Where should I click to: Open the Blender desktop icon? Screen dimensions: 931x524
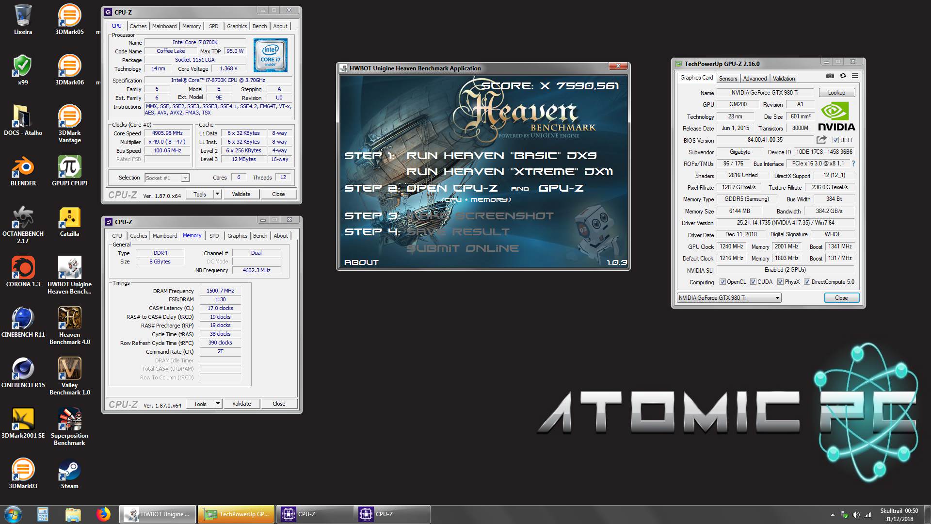(x=23, y=171)
